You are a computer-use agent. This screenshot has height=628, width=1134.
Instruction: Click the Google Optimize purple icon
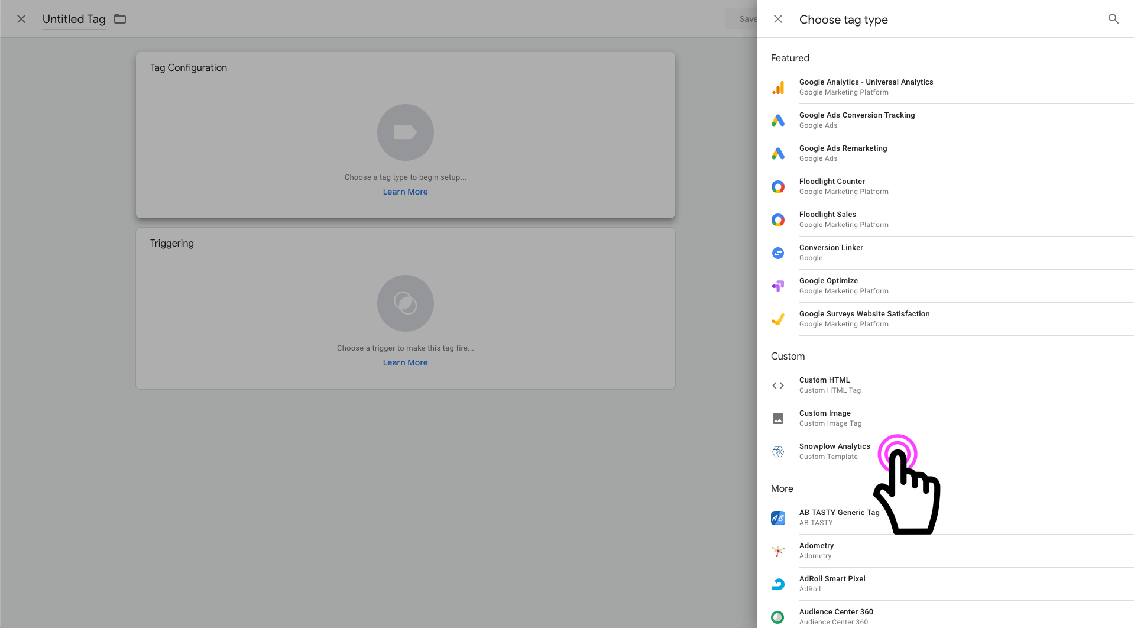(x=778, y=286)
